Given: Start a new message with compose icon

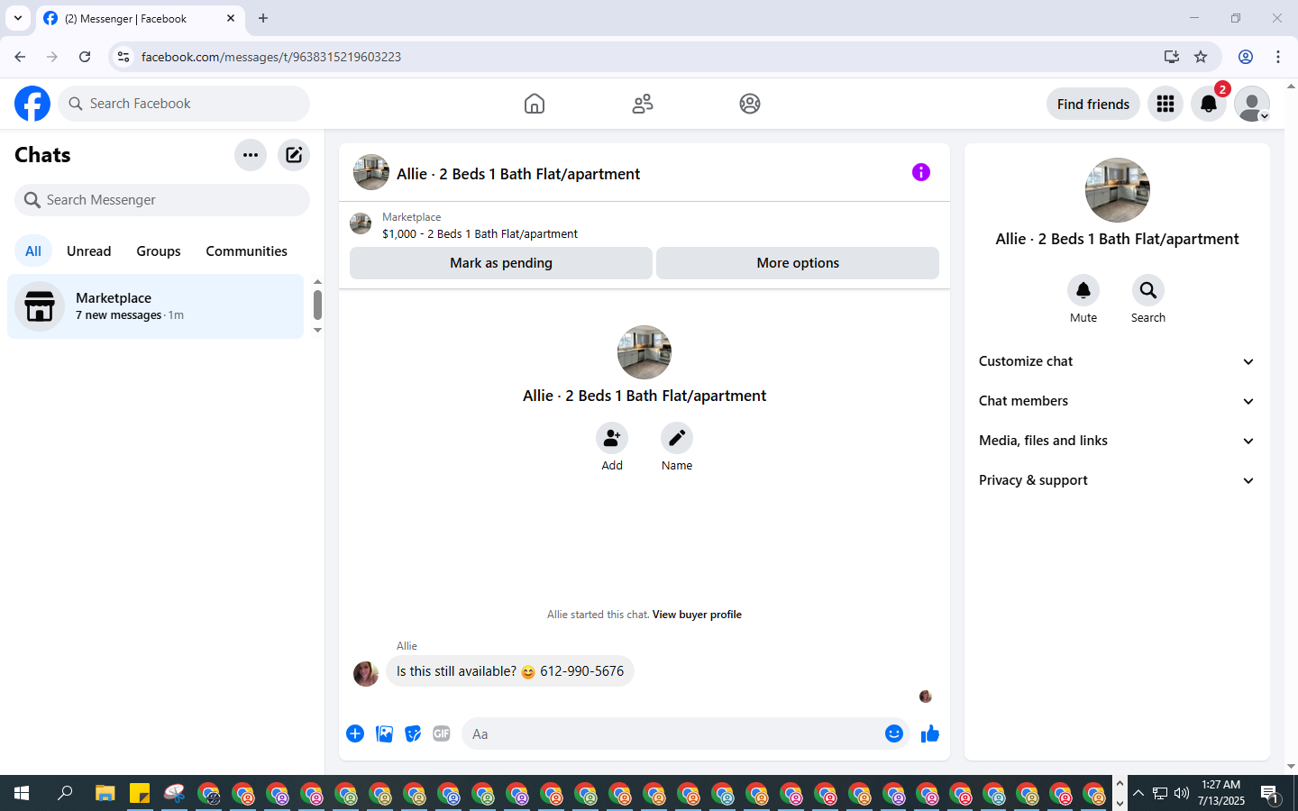Looking at the screenshot, I should [294, 155].
